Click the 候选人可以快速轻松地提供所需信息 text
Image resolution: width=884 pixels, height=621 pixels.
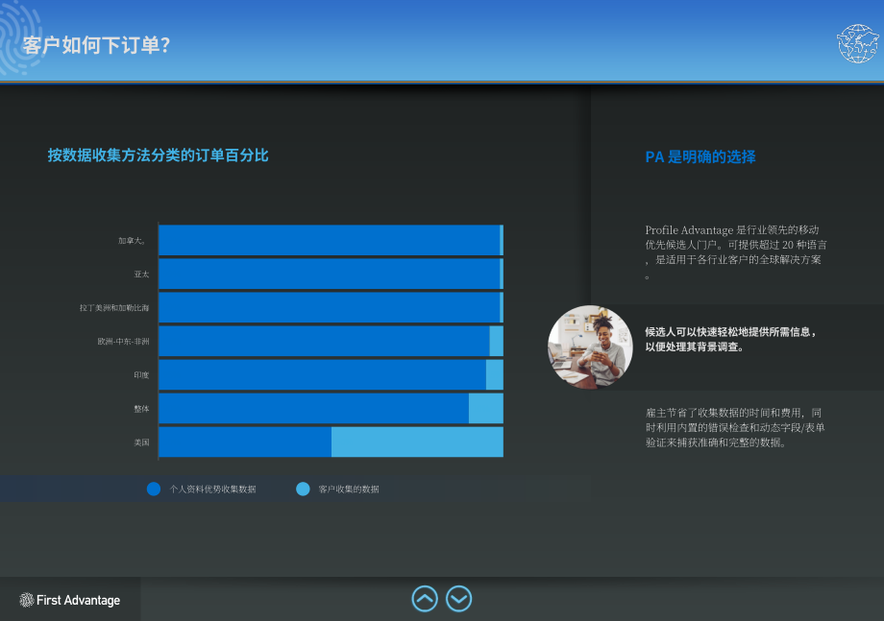[730, 339]
